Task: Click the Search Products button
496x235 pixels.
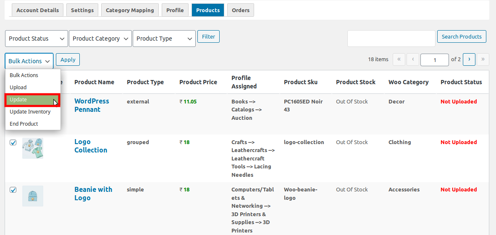Action: pyautogui.click(x=462, y=36)
